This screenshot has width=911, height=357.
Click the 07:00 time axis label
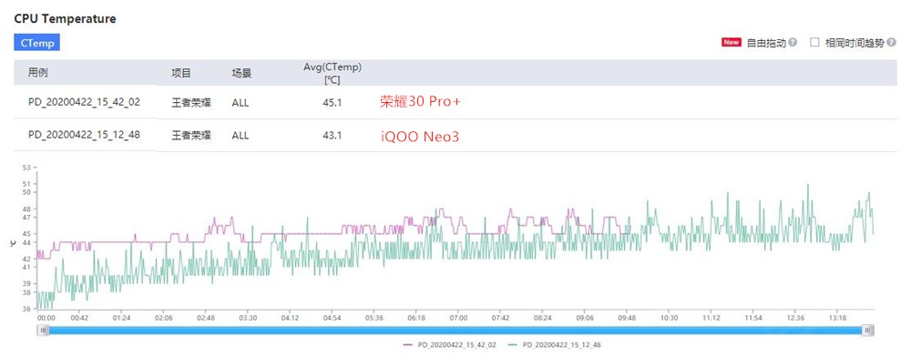click(x=458, y=318)
